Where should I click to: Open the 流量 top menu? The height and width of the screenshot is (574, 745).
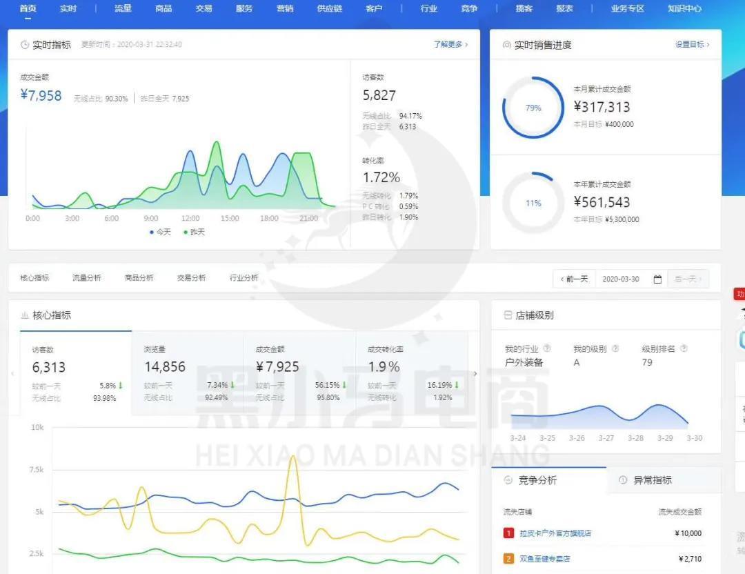pyautogui.click(x=123, y=8)
